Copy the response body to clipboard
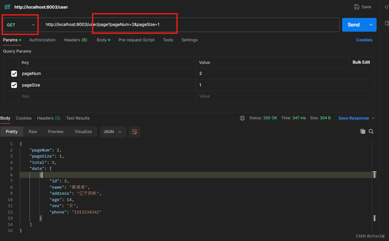This screenshot has height=241, width=389. (x=363, y=131)
